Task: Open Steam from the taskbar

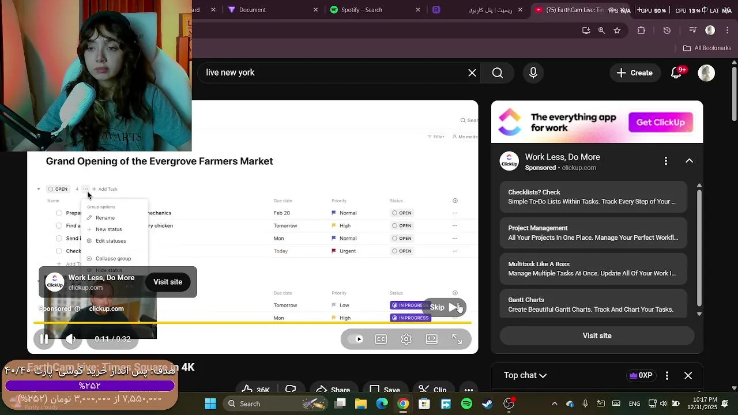Action: (x=488, y=403)
